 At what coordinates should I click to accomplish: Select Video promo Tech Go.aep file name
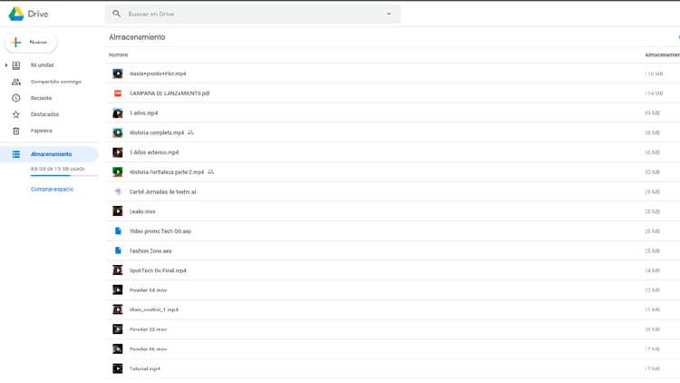click(x=160, y=231)
